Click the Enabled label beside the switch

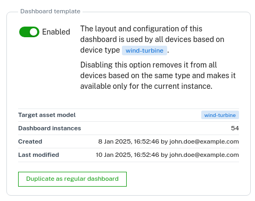[x=56, y=32]
